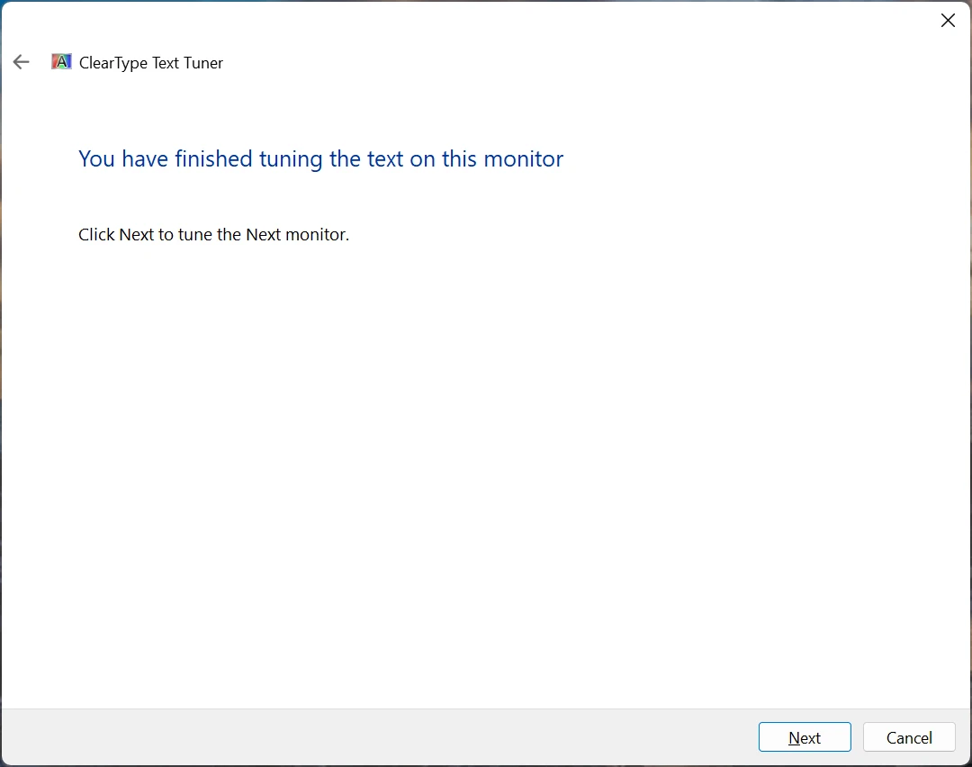972x767 pixels.
Task: Click the blue finished-tuning heading
Action: coord(320,158)
